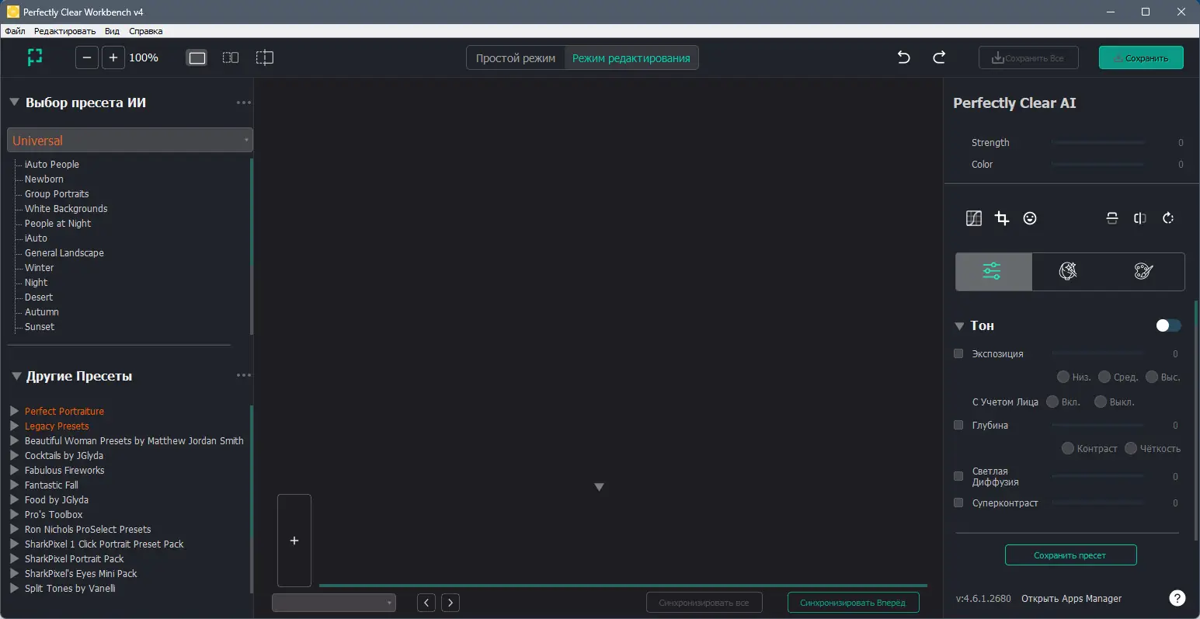Select the Crop tool

(1002, 218)
